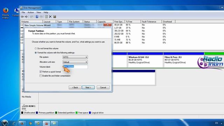
Task: Click the Forward arrow in Disk Management toolbar
Action: pos(26,17)
